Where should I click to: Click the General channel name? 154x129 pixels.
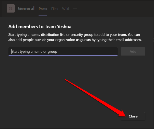(26, 8)
